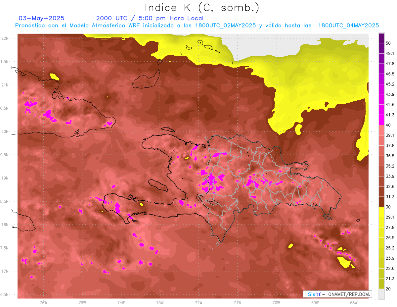Click the color bar value "37.8"

point(391,145)
